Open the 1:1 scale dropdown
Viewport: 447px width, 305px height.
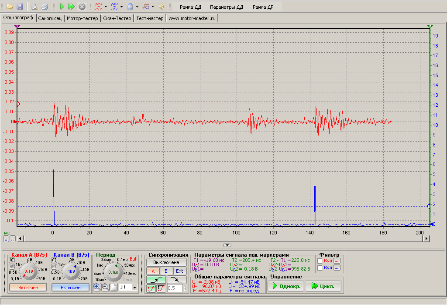(134, 288)
